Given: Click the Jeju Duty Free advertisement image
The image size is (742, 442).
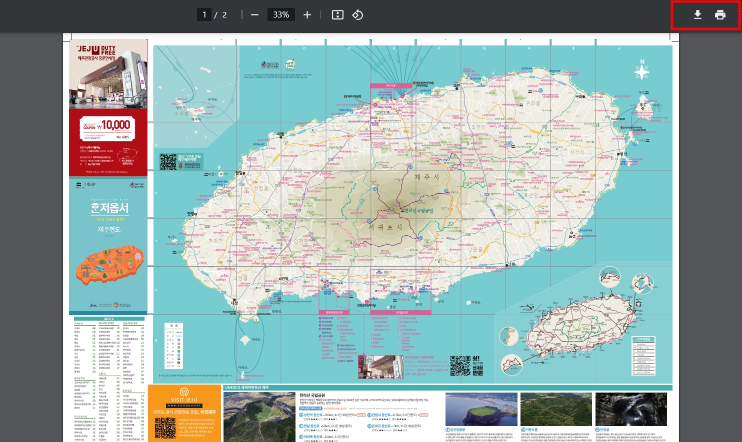Looking at the screenshot, I should (x=108, y=74).
